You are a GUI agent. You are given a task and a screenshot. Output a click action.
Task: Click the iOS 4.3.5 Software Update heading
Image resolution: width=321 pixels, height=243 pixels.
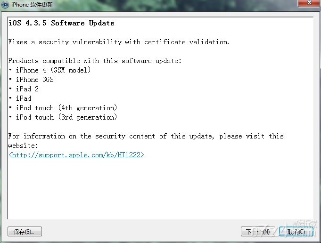point(61,23)
